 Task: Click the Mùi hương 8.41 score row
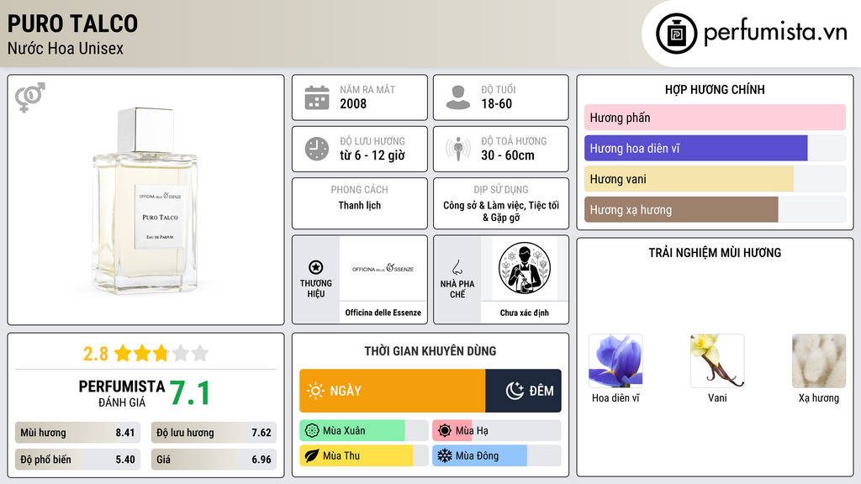click(77, 433)
